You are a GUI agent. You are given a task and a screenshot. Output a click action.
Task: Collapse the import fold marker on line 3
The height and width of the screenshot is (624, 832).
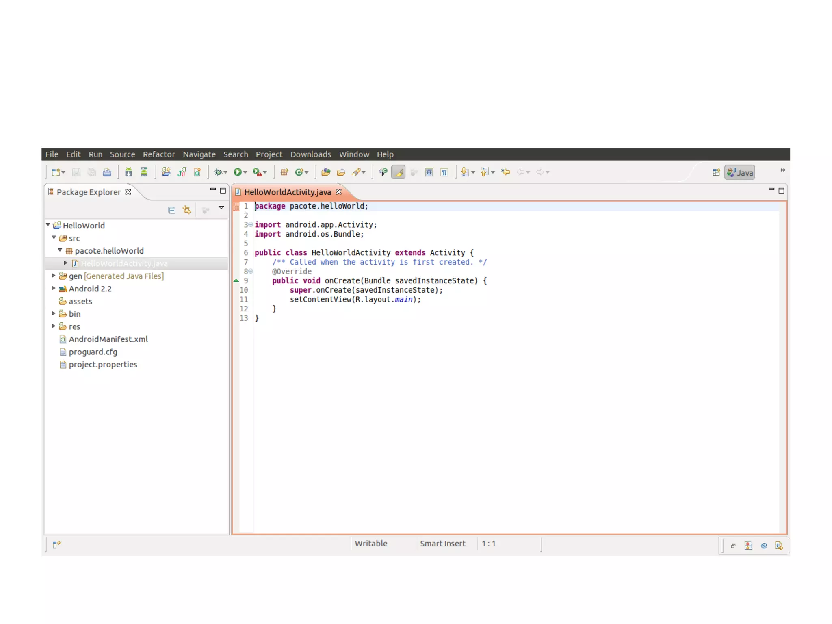(x=251, y=224)
